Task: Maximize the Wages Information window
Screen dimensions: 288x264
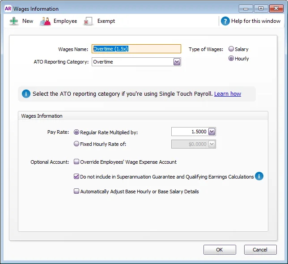Action: coord(261,9)
